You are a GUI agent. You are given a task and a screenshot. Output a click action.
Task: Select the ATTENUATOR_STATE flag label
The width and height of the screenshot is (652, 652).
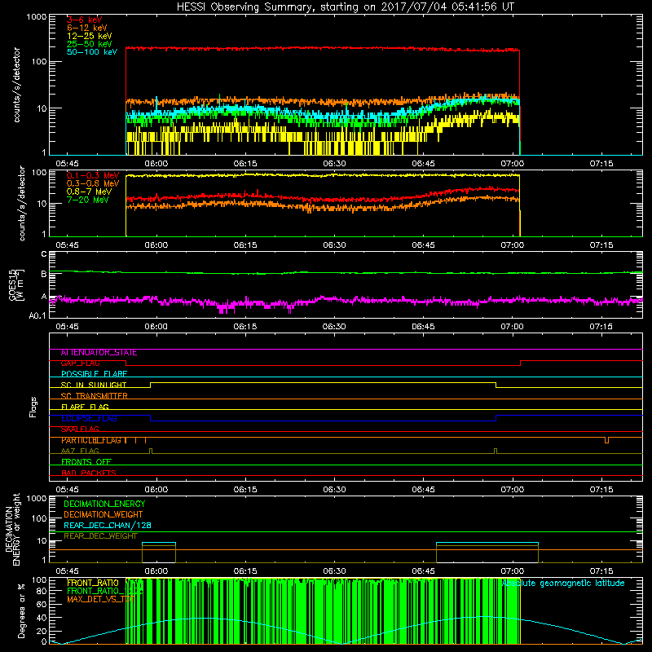tap(99, 353)
